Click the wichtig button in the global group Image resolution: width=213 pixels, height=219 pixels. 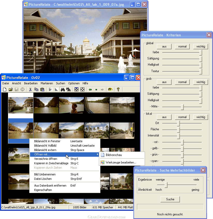pyautogui.click(x=201, y=46)
